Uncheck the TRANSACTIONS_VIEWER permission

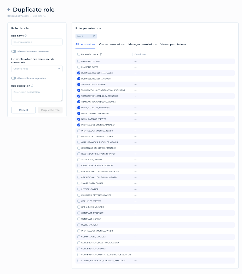(x=79, y=84)
